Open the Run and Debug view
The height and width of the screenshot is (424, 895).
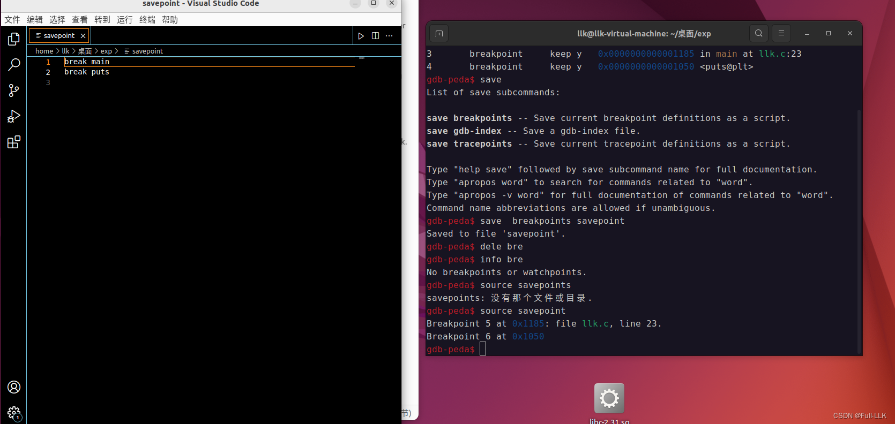click(x=14, y=116)
